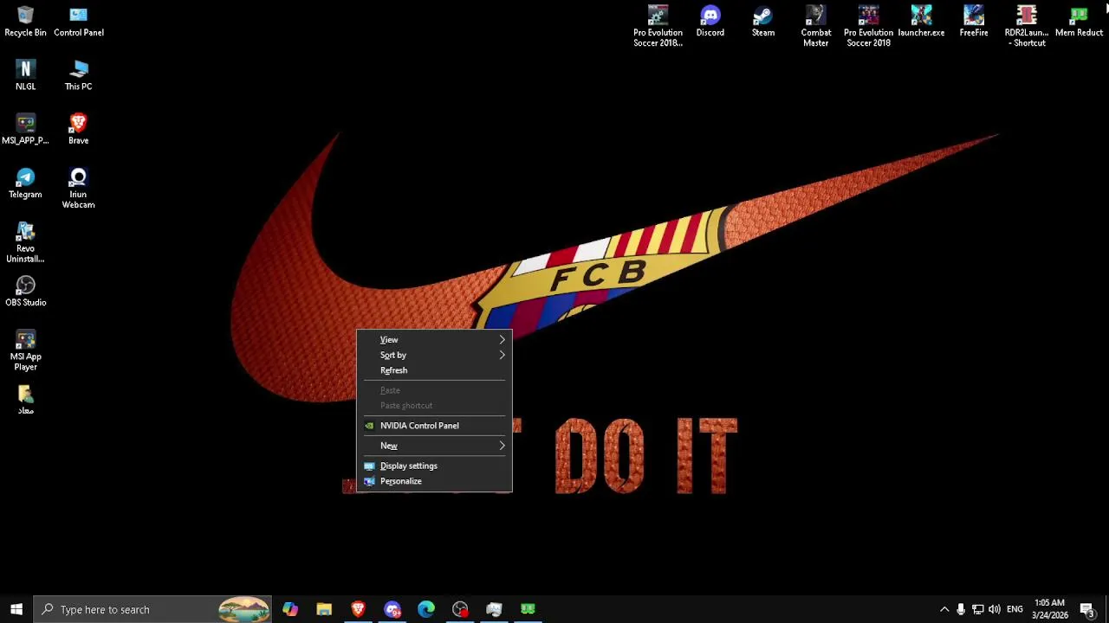Select the Arabic-named folder on the desktop

click(x=25, y=400)
